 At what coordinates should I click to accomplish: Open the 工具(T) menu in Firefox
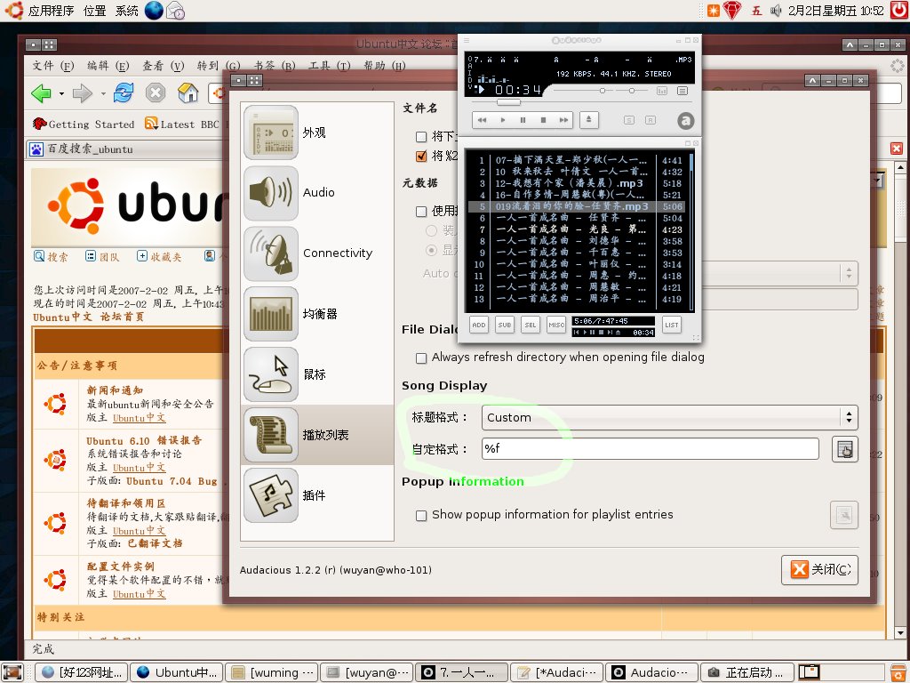[x=329, y=66]
